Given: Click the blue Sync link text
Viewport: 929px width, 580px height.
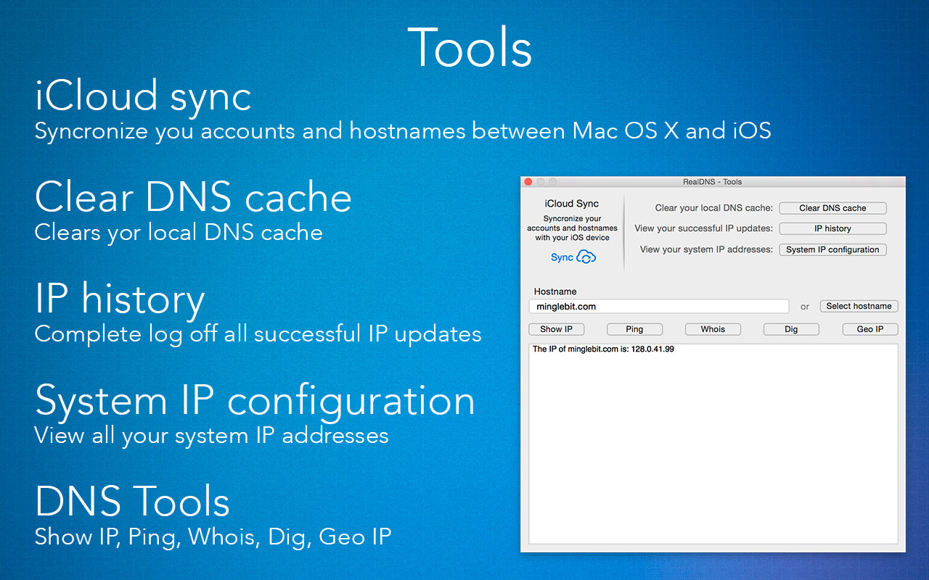Looking at the screenshot, I should coord(562,257).
